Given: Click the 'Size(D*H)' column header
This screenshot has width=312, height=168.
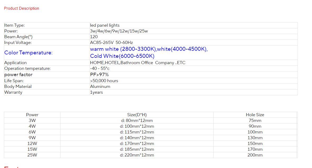Looking at the screenshot, I should 137,115.
